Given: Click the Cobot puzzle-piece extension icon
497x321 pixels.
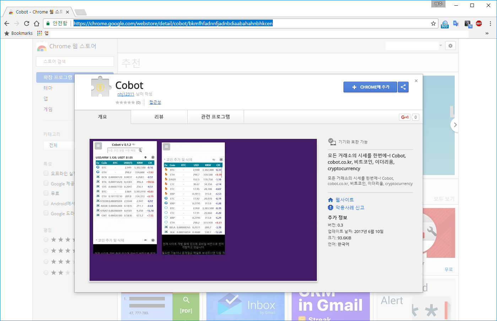Looking at the screenshot, I should tap(101, 87).
